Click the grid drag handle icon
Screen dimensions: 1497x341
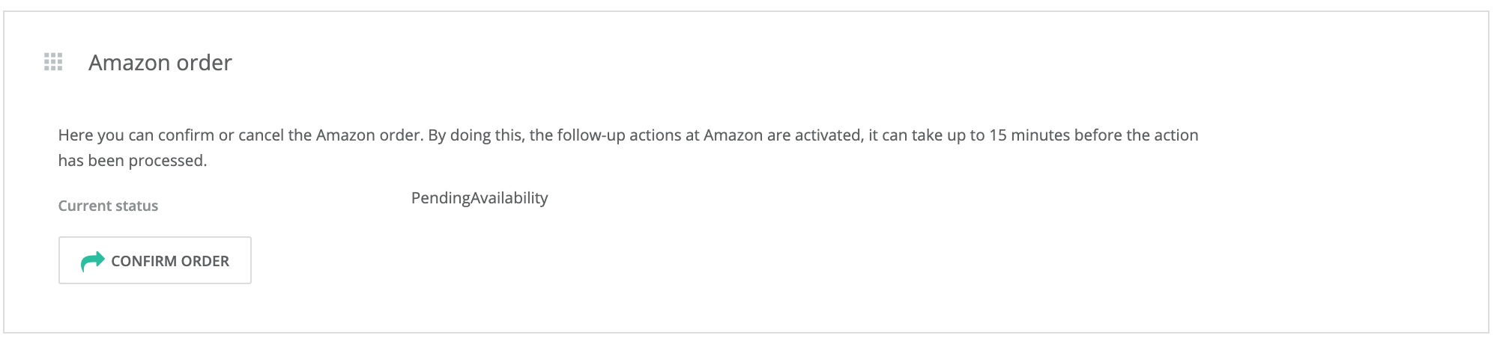pos(53,62)
